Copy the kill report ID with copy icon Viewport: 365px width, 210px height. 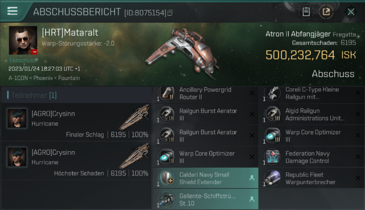point(170,13)
